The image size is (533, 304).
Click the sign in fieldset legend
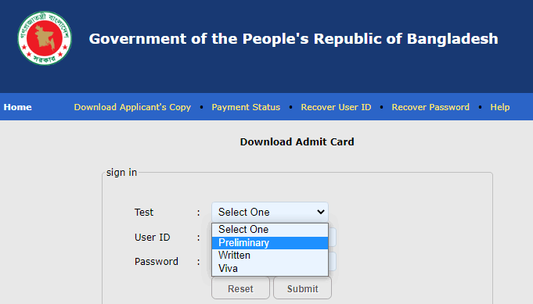point(121,173)
